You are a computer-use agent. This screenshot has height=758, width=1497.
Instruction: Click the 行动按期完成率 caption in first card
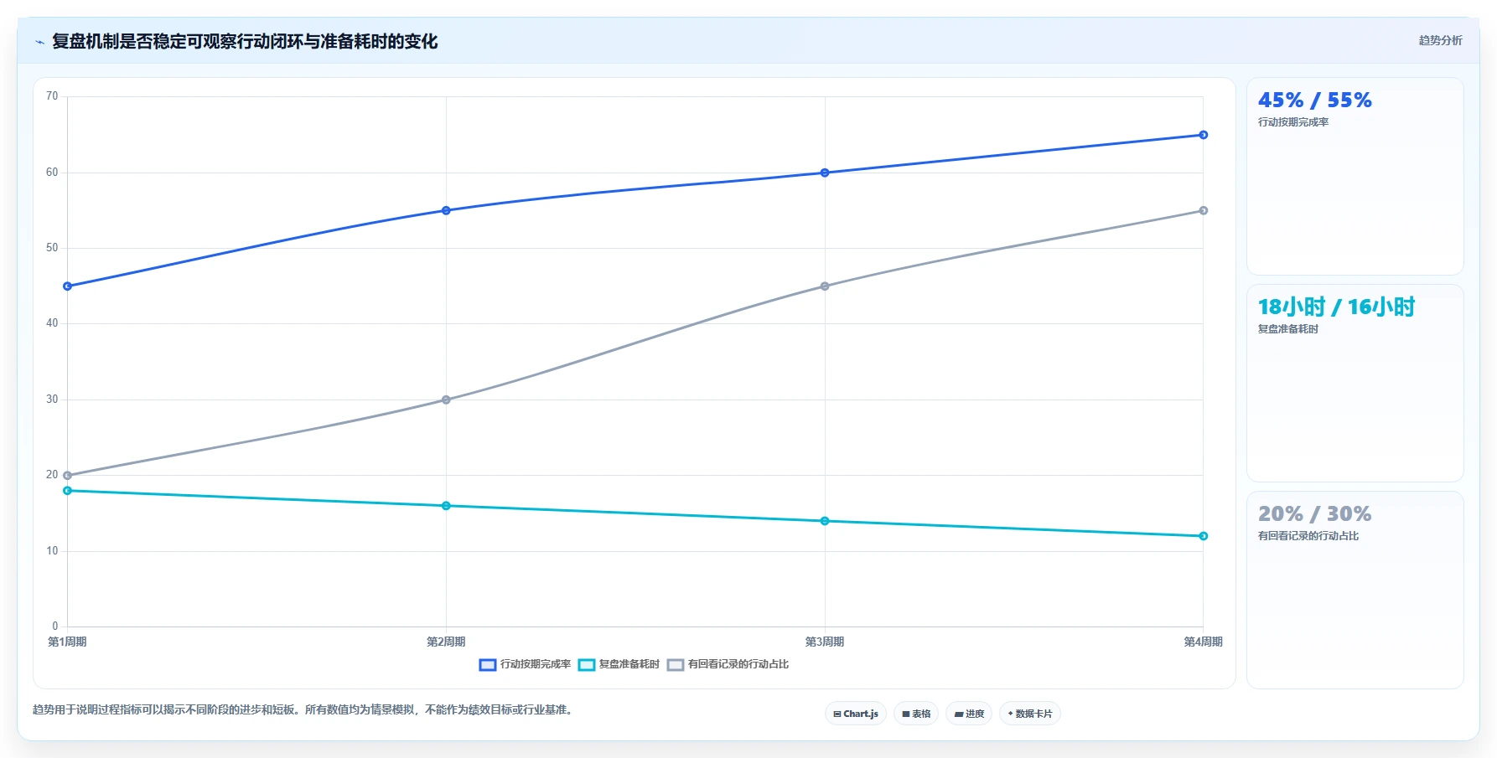coord(1293,122)
